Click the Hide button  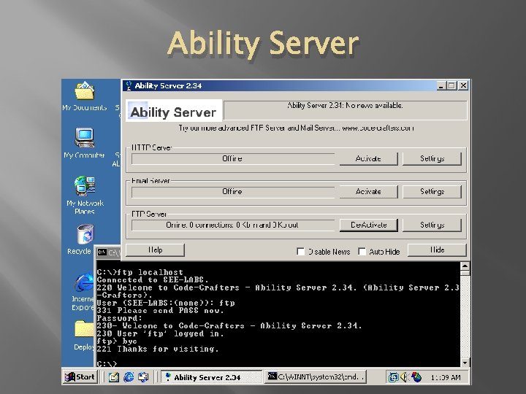(x=437, y=250)
